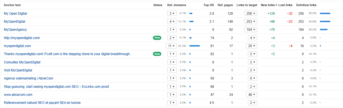
Task: Open the http://myopendigital.com/ anchor link
Action: 22,38
